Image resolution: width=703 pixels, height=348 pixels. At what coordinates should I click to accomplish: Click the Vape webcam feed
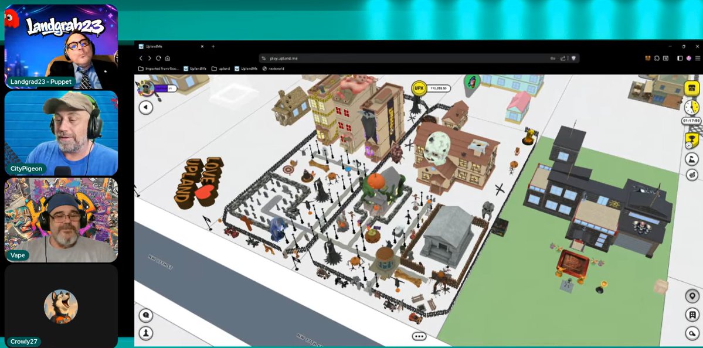coord(61,220)
